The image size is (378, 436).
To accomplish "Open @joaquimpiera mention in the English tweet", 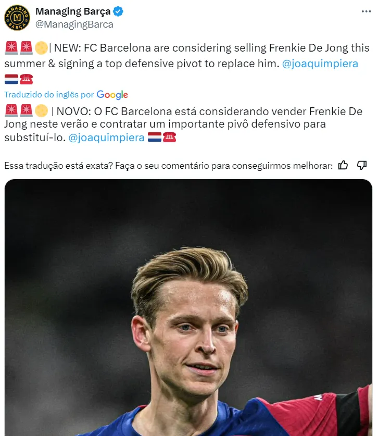I will tap(320, 64).
